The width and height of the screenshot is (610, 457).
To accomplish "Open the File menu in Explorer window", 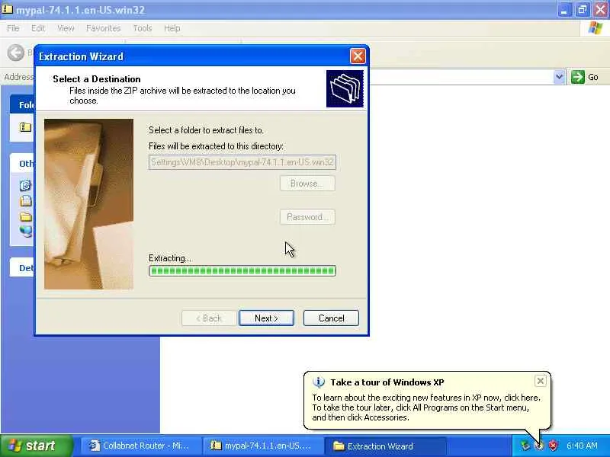I will [x=13, y=28].
